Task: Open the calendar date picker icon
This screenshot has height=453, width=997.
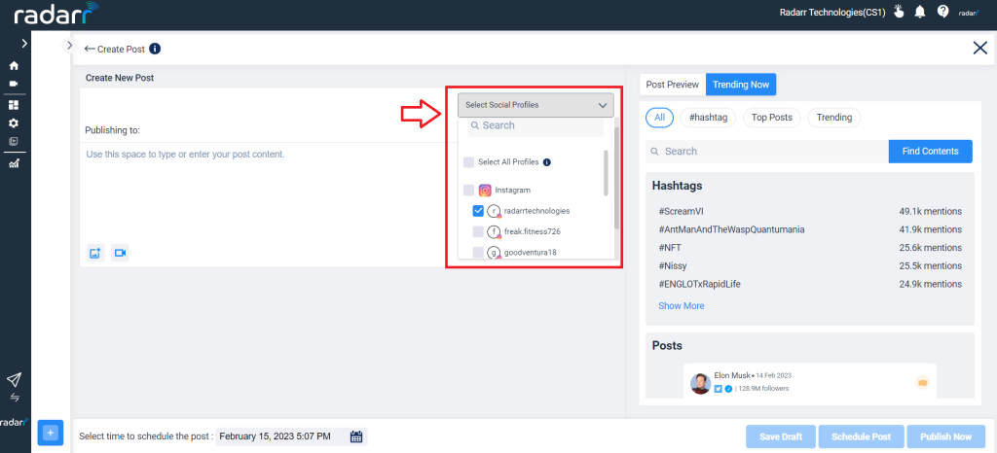Action: [x=356, y=436]
